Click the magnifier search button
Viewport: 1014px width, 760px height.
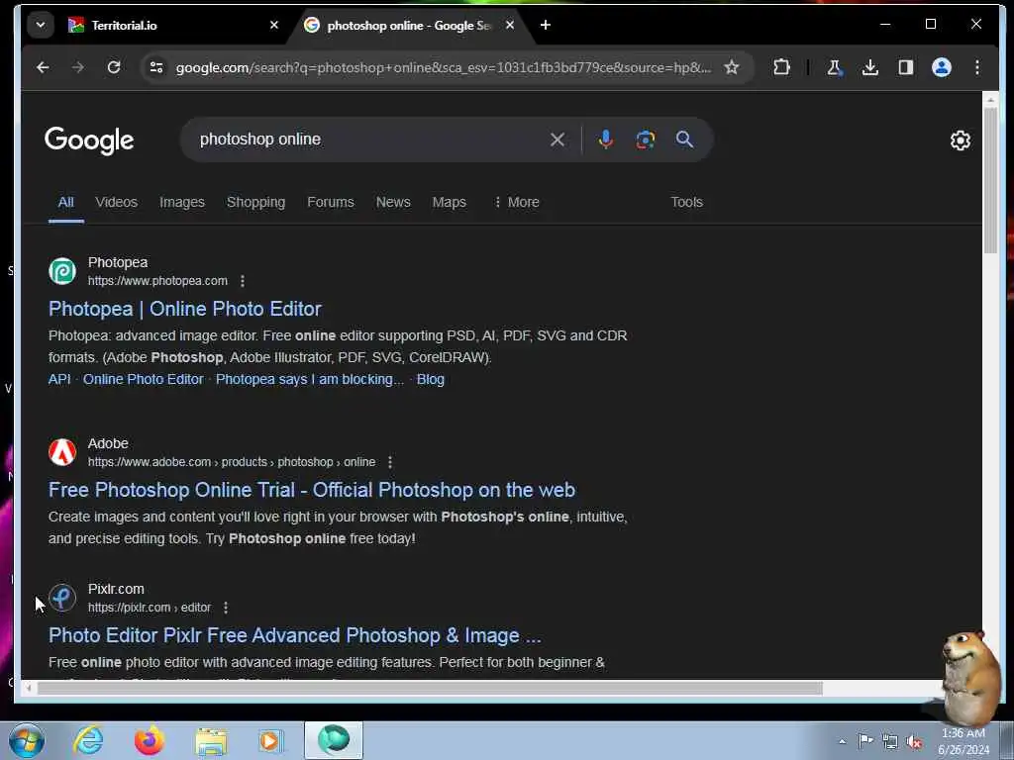684,140
